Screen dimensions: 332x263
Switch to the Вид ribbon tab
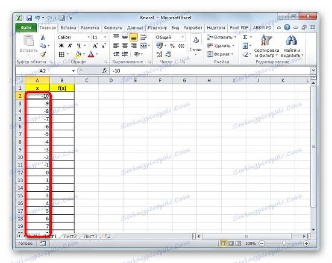pyautogui.click(x=175, y=28)
